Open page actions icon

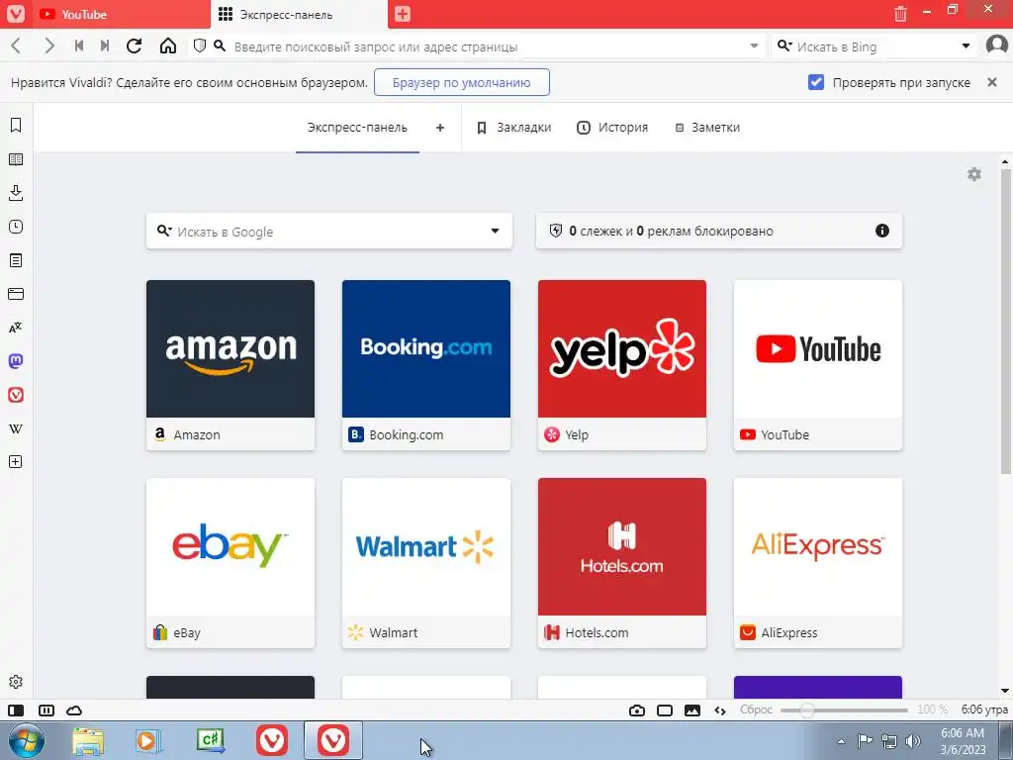point(720,711)
